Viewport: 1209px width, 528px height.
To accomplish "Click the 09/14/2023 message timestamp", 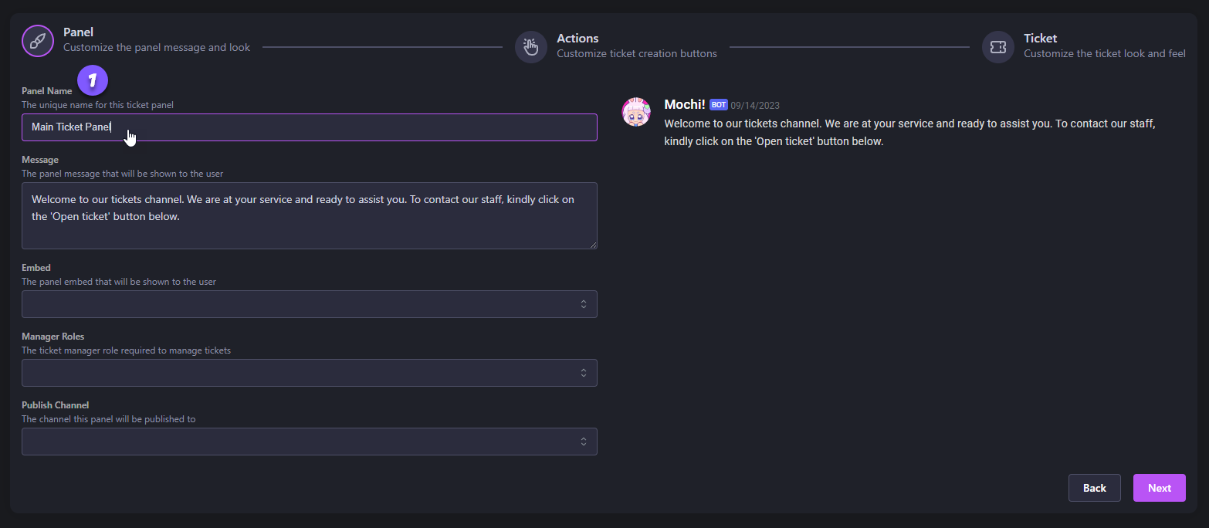I will pos(755,105).
